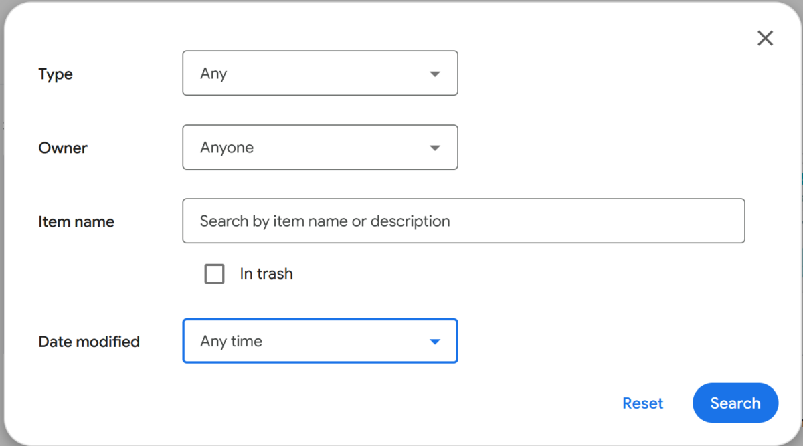Screen dimensions: 803x446
Task: Open the Type dropdown
Action: coord(320,74)
